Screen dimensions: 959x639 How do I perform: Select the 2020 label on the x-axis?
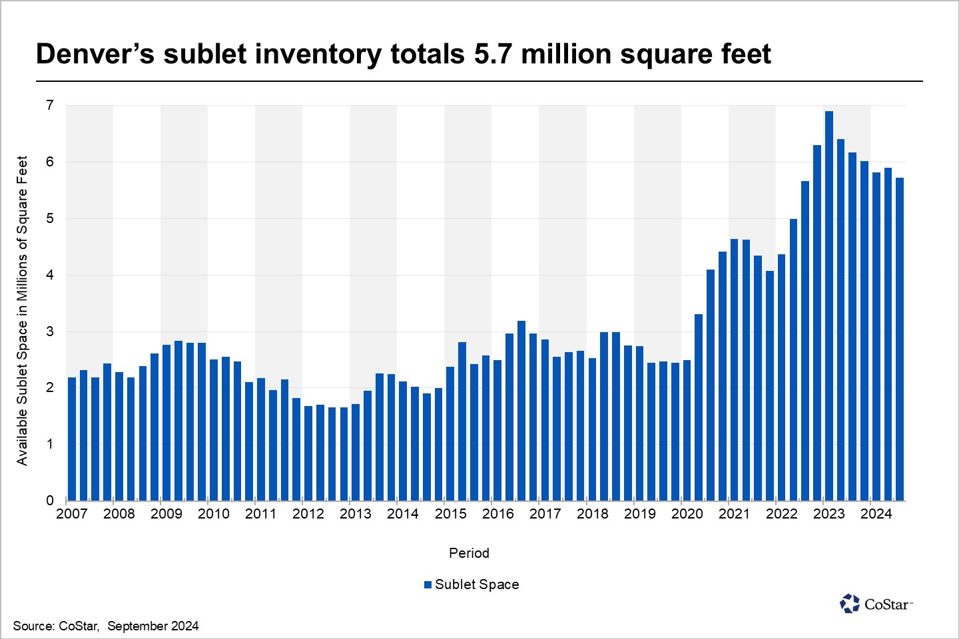point(687,514)
